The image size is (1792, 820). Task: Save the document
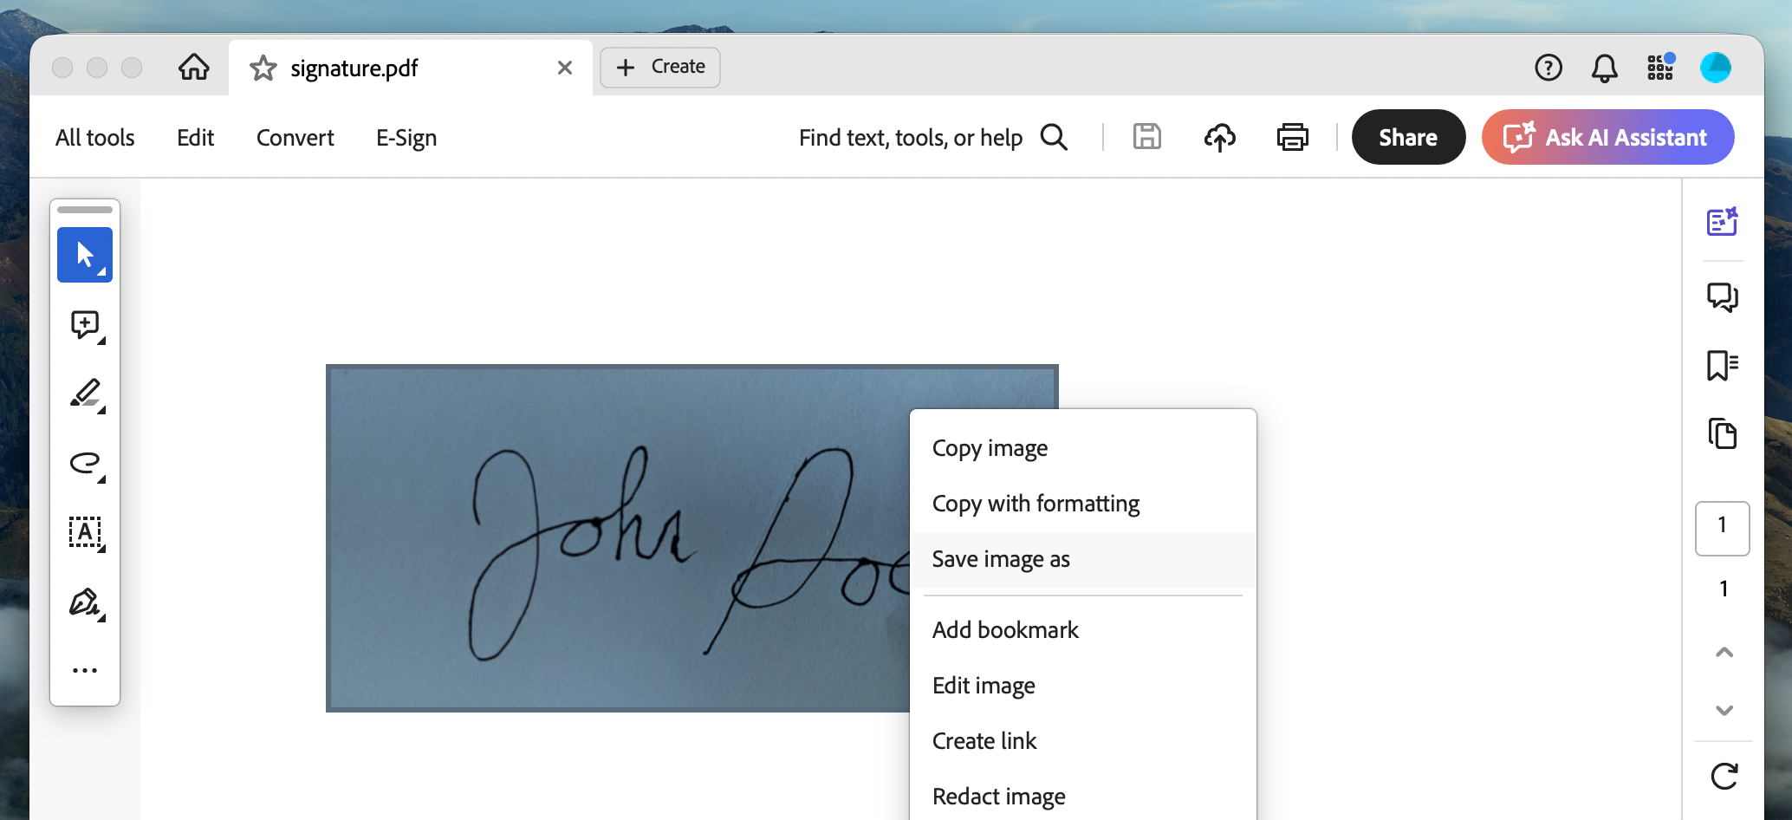click(1147, 137)
